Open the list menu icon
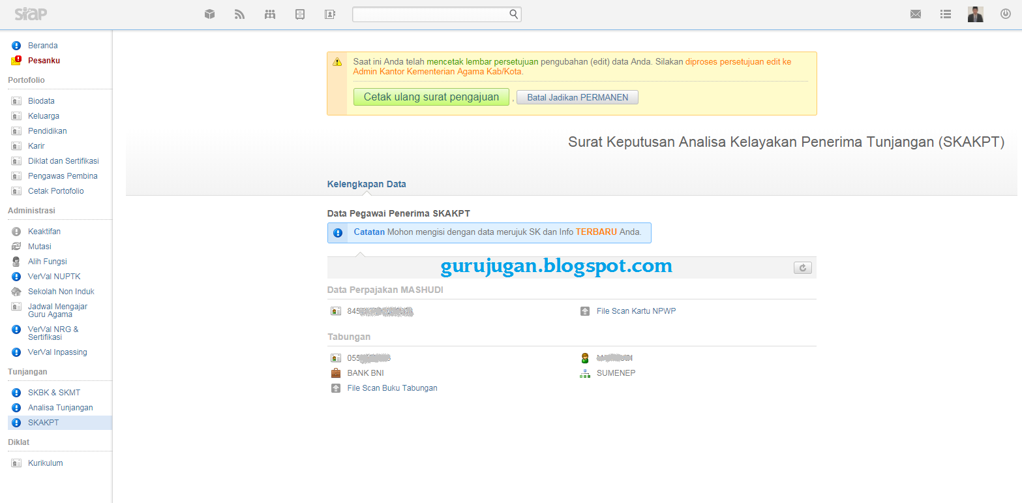1022x503 pixels. pos(946,14)
